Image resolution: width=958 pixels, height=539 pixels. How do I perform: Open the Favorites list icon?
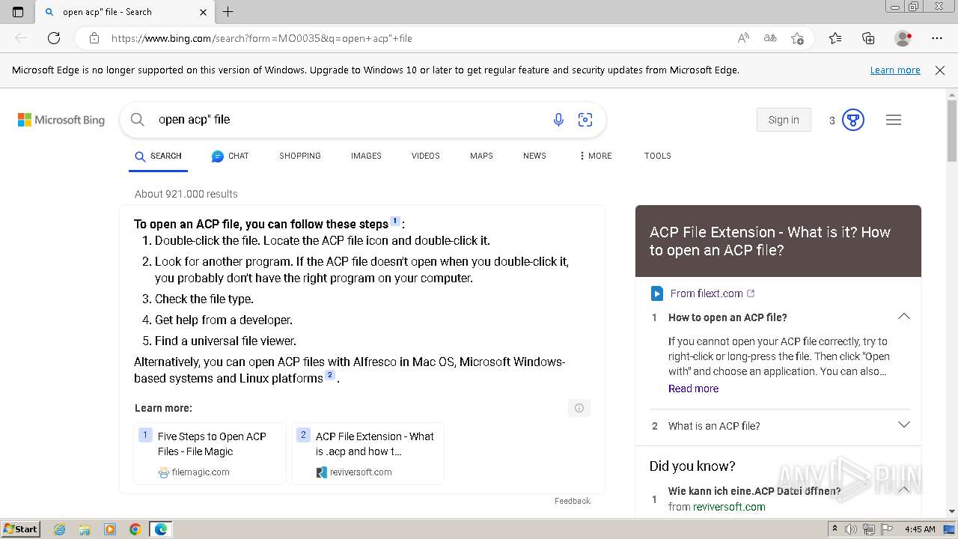[x=835, y=38]
